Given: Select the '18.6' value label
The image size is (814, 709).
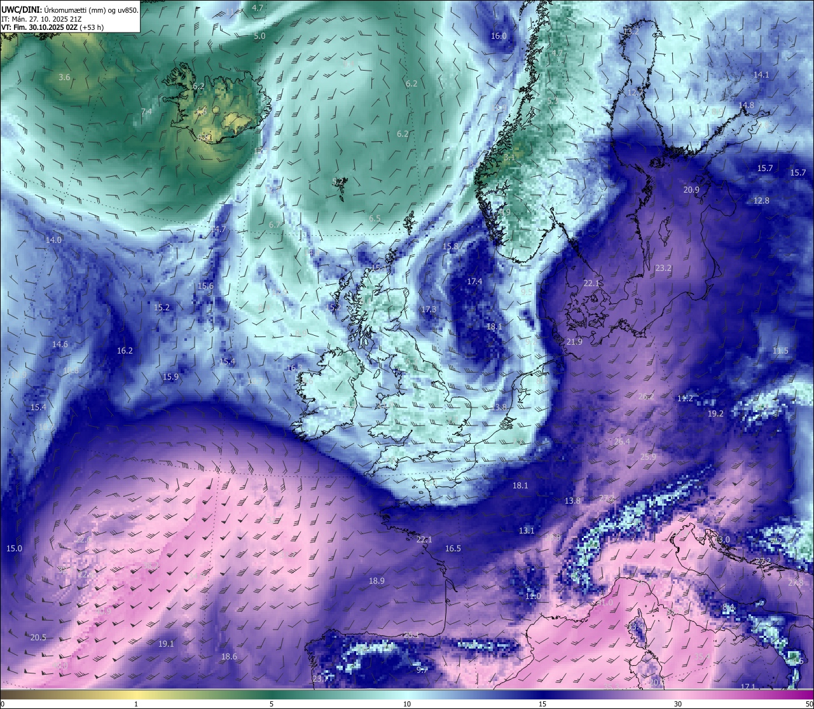Looking at the screenshot, I should coord(229,656).
